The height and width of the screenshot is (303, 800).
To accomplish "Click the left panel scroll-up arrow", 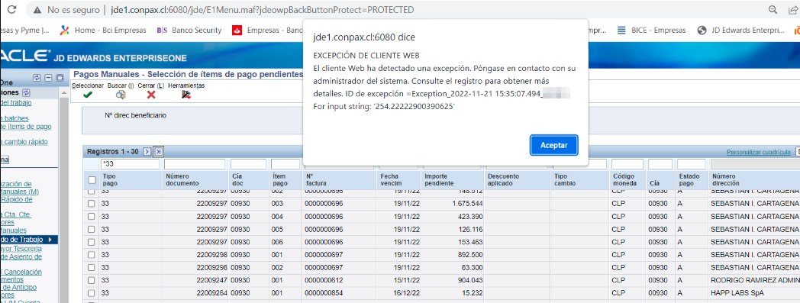I will (x=64, y=93).
